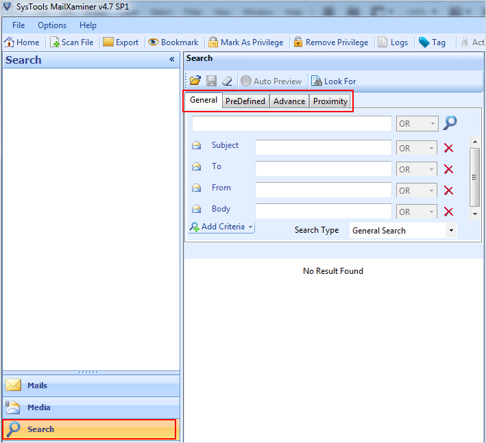Switch to the PreDefined tab

tap(245, 101)
